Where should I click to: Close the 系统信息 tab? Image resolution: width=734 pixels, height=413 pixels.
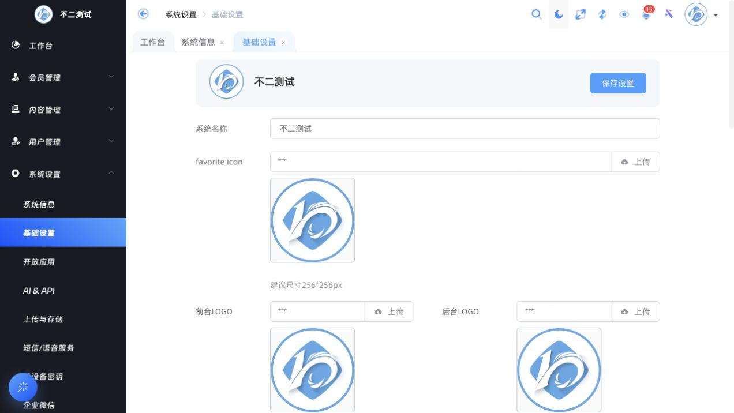click(x=222, y=43)
